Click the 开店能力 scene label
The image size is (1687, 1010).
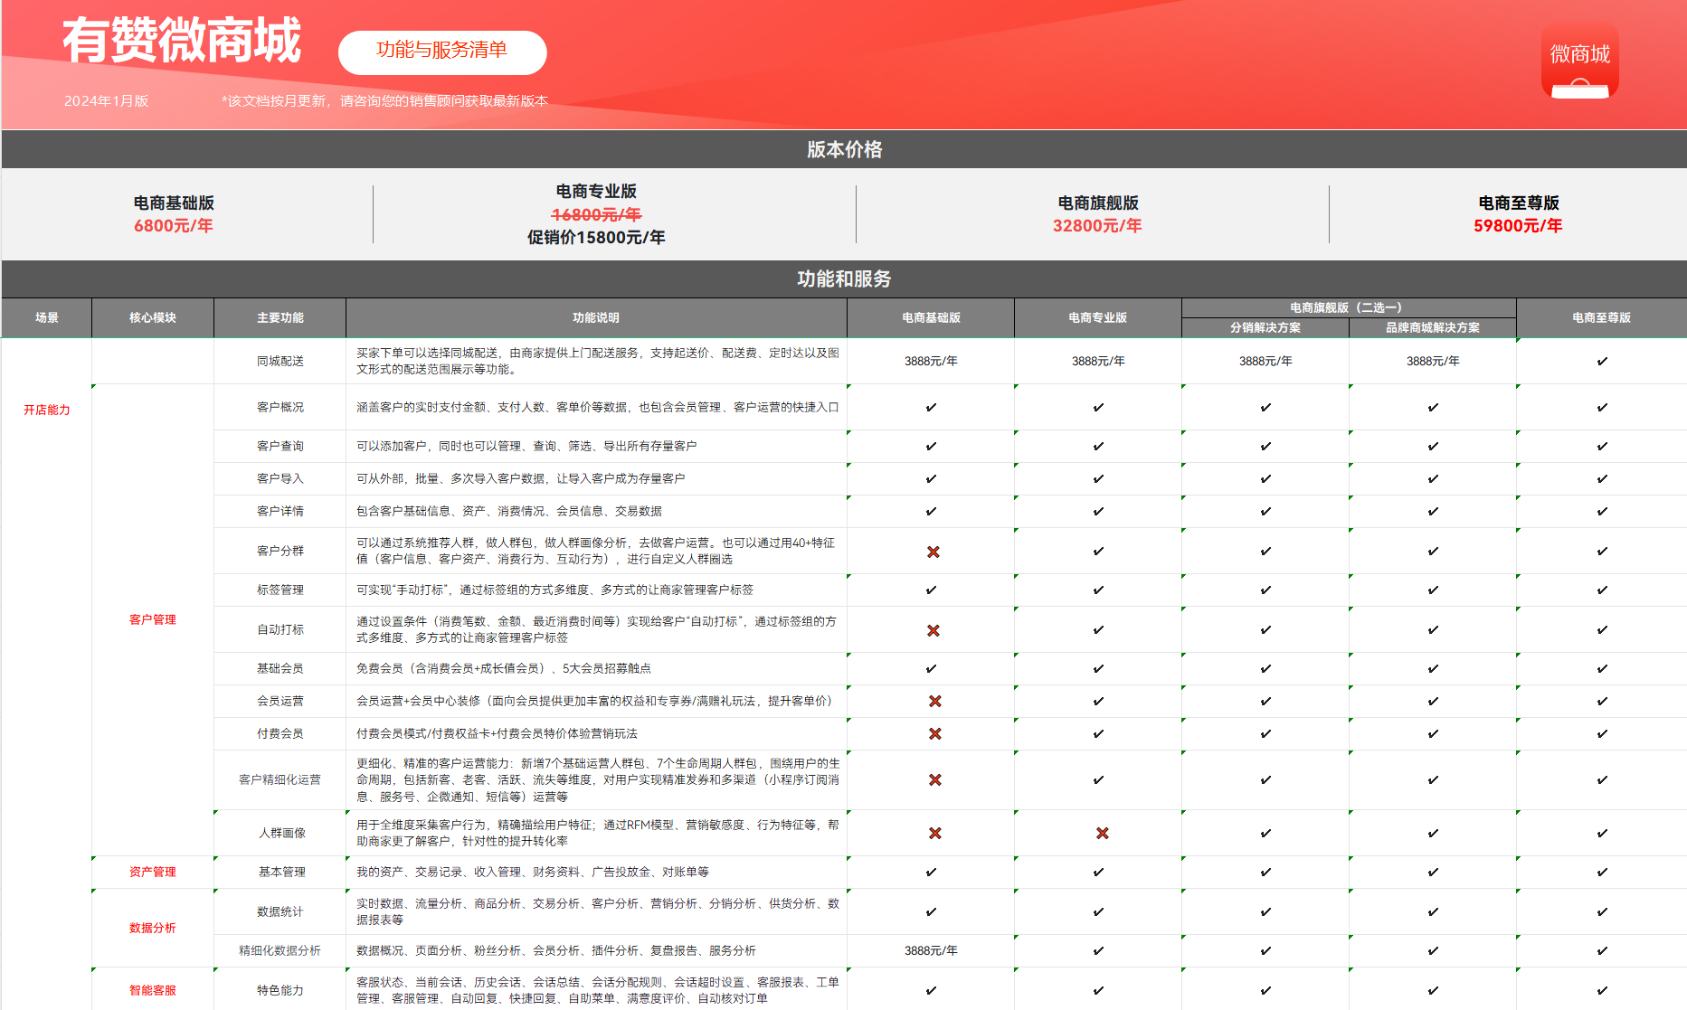[x=47, y=410]
